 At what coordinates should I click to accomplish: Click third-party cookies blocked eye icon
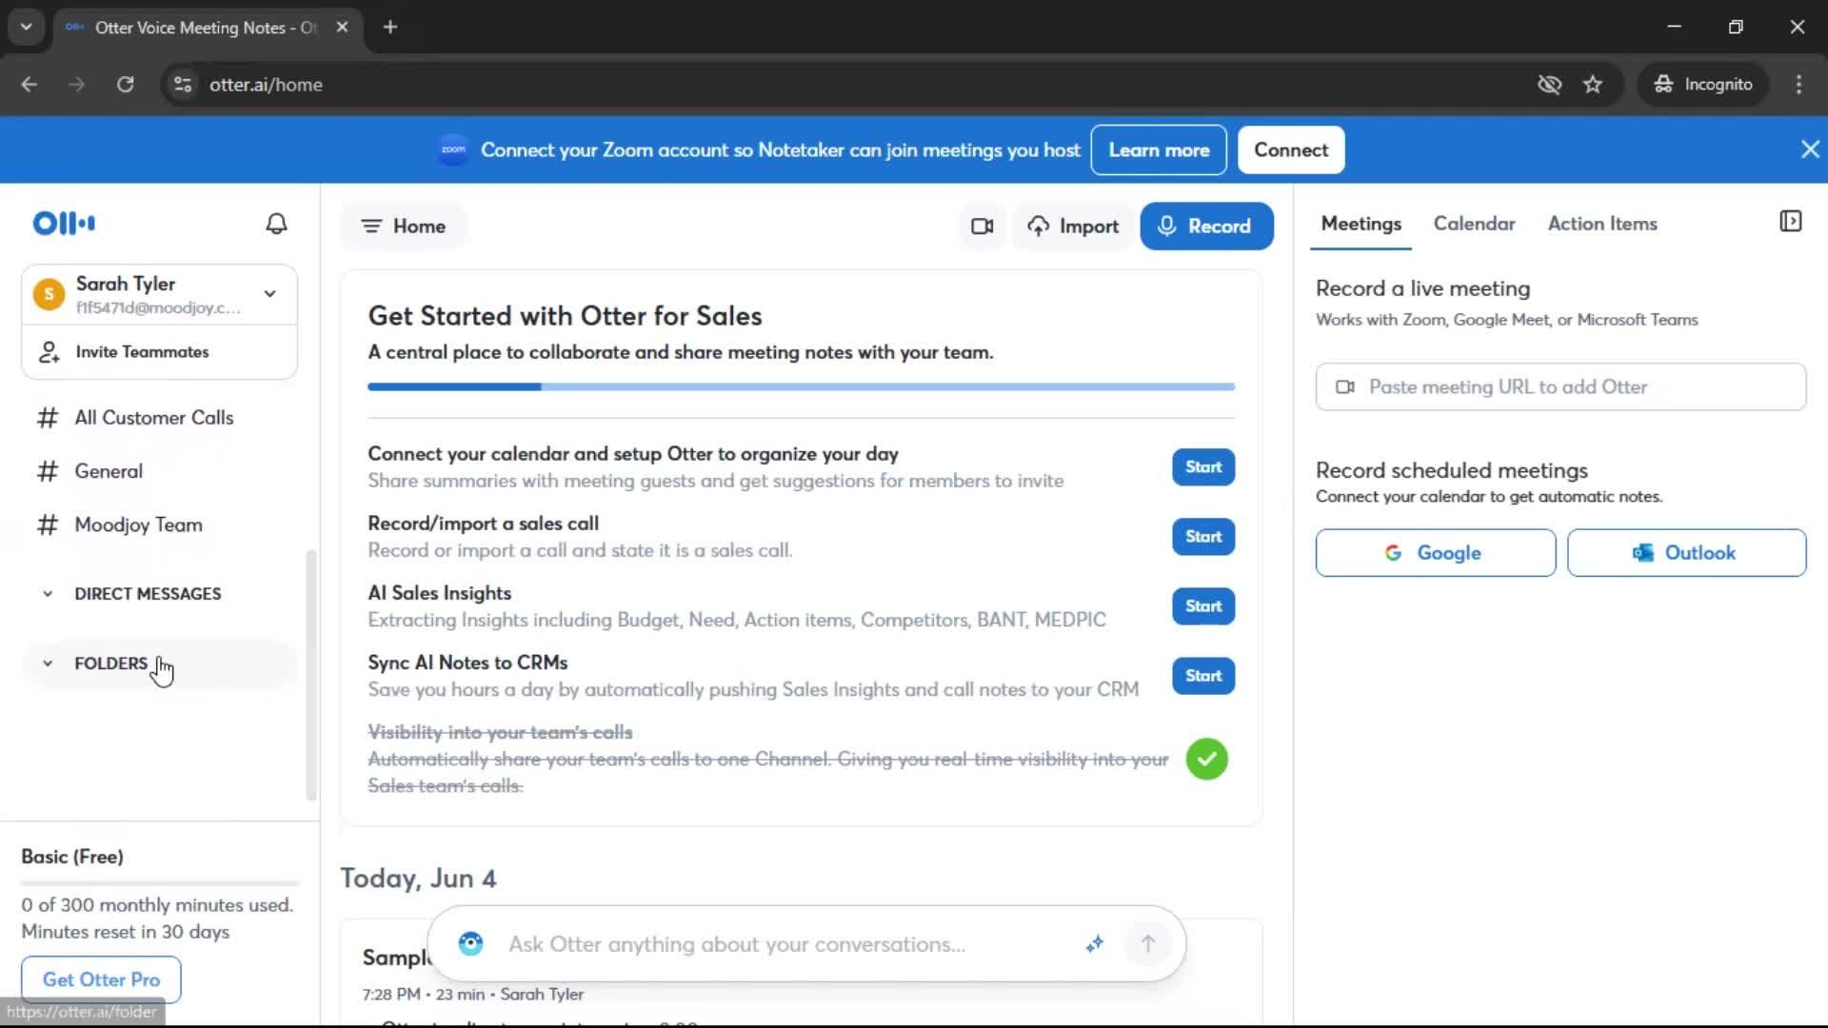point(1549,85)
